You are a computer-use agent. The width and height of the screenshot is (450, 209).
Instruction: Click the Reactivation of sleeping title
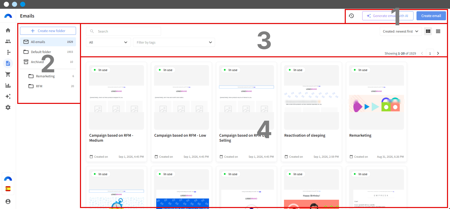305,135
